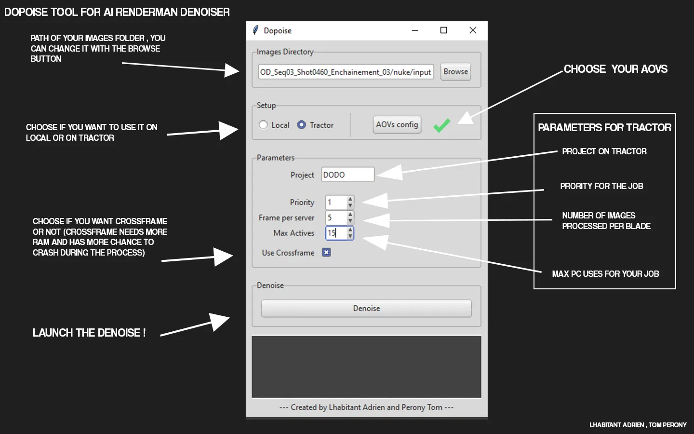Click the Priority value field
This screenshot has height=434, width=694.
tap(336, 203)
